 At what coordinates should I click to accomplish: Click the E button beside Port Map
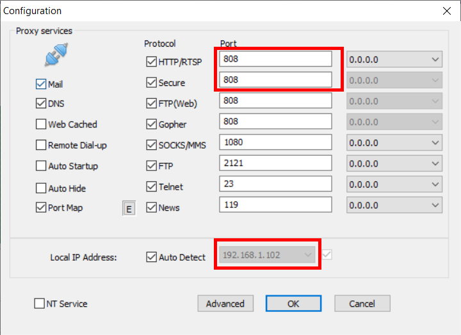[129, 209]
